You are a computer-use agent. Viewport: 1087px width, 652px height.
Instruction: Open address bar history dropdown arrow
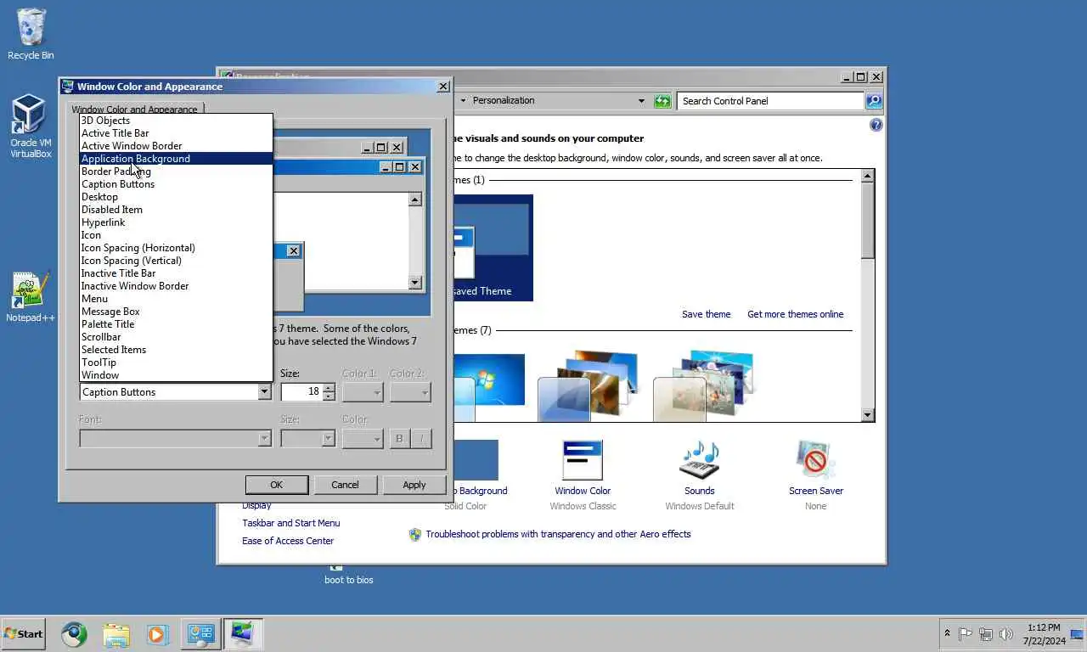click(641, 101)
